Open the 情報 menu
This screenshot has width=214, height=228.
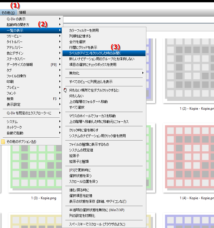click(x=23, y=13)
